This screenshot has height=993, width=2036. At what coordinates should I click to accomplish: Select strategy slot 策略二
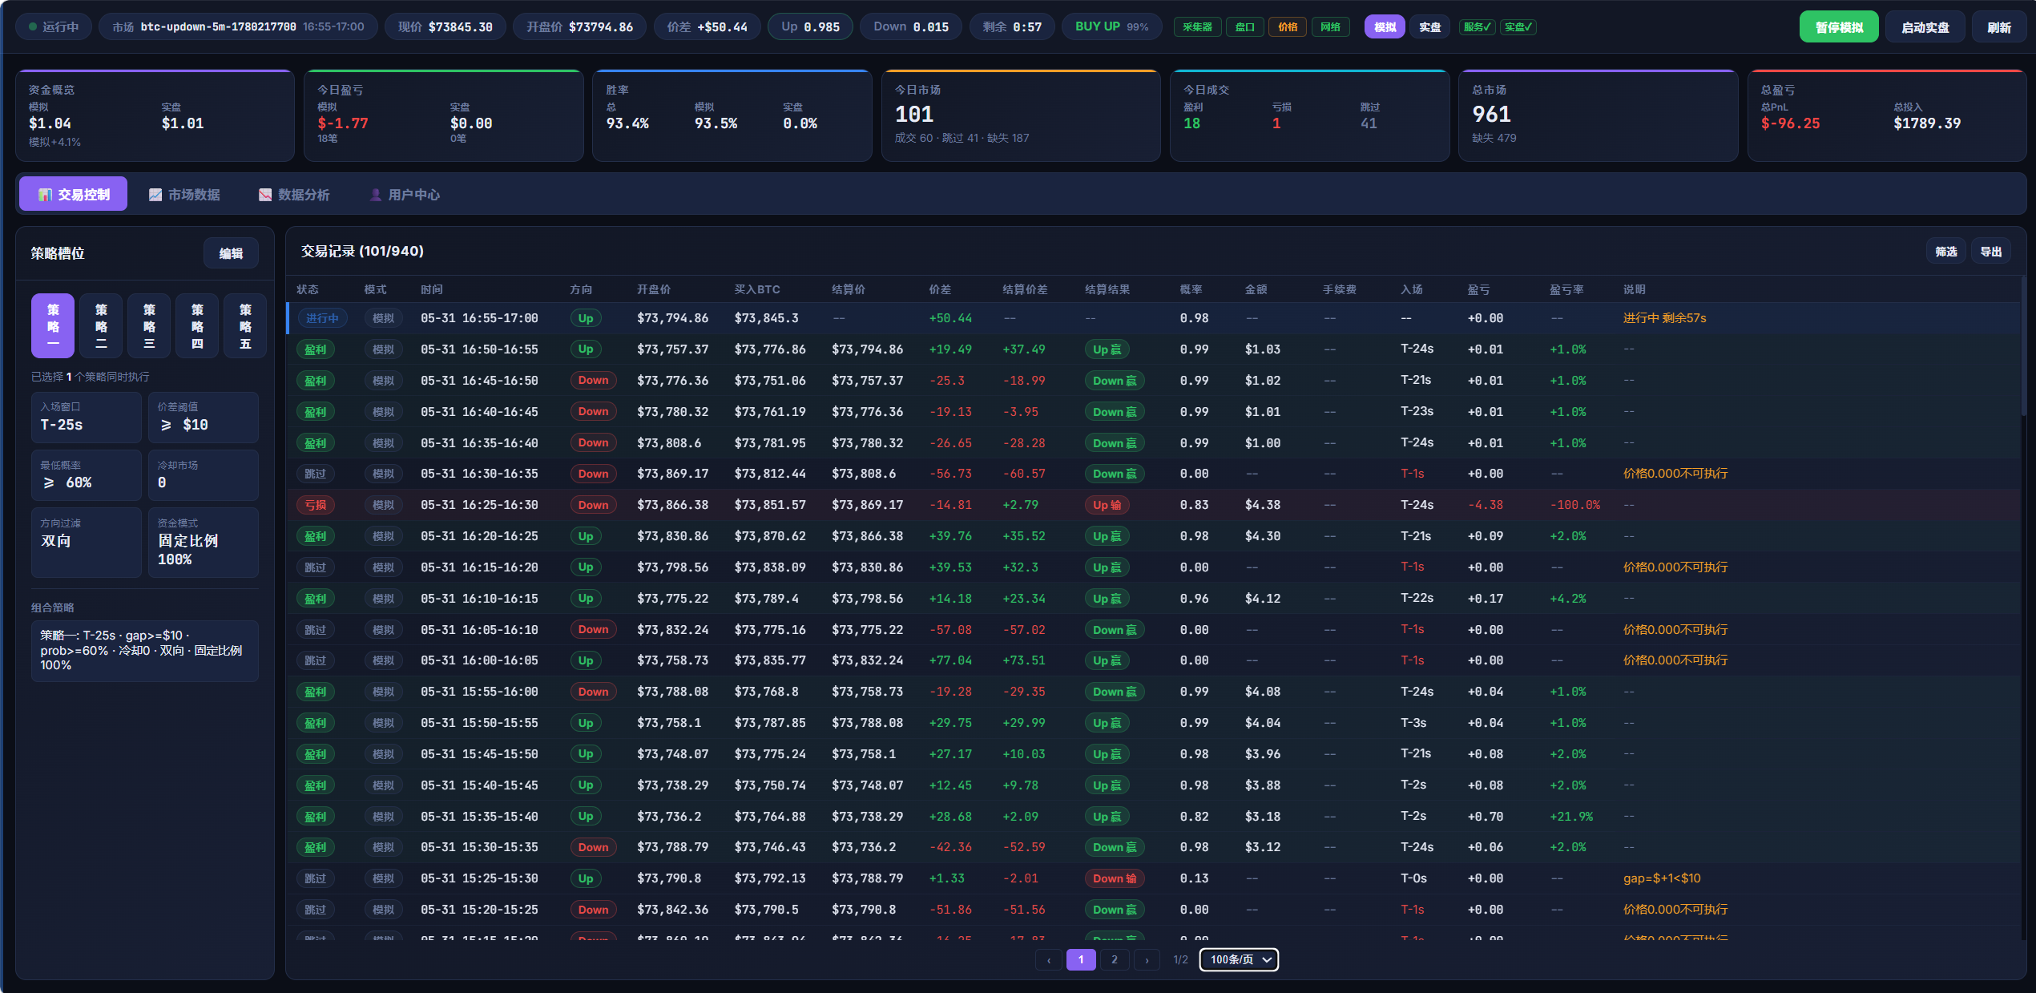(x=101, y=325)
